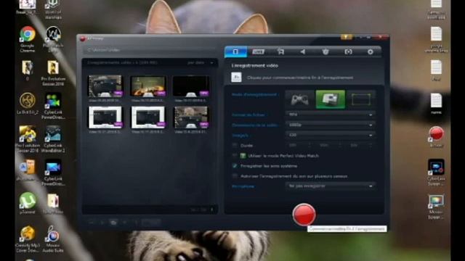The image size is (465, 261).
Task: Enable the Perfect Video Match checkbox
Action: pos(235,156)
